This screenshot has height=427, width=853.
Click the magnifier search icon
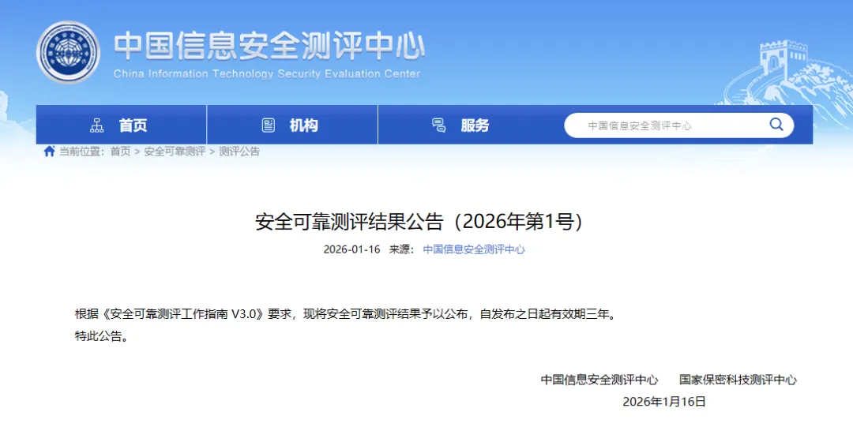[776, 125]
